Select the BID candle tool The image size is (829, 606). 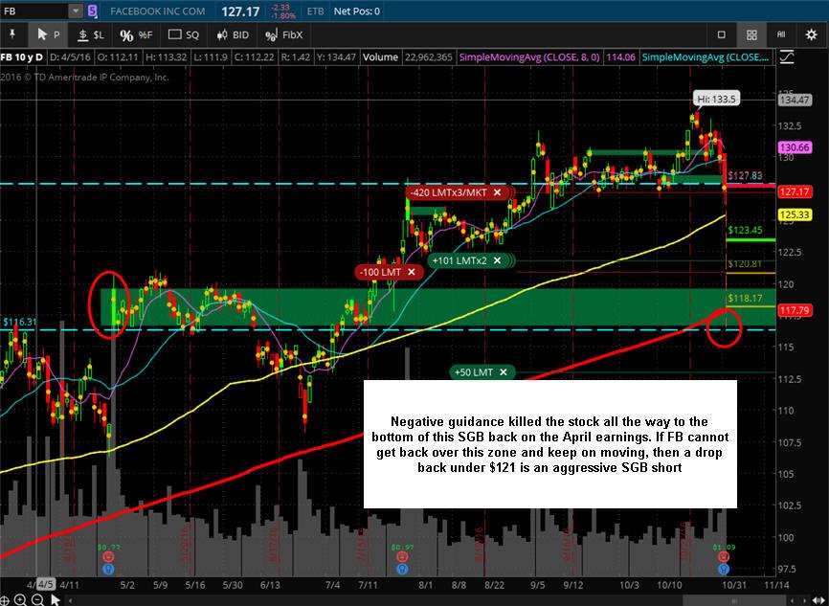[x=233, y=34]
